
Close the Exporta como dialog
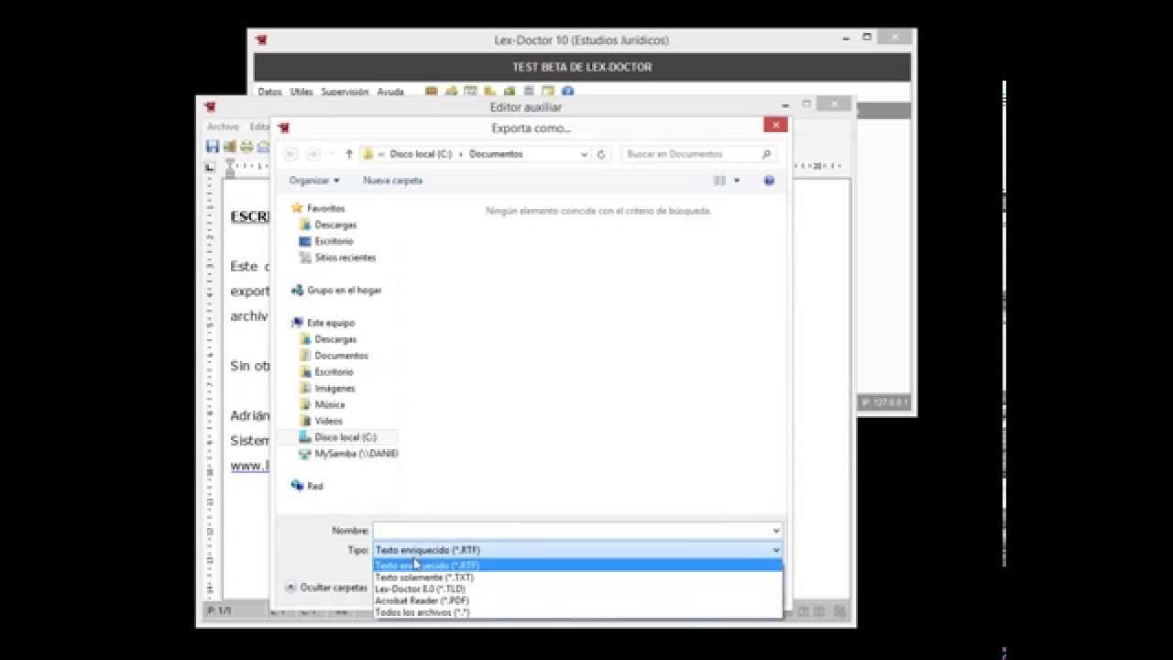[x=775, y=126]
